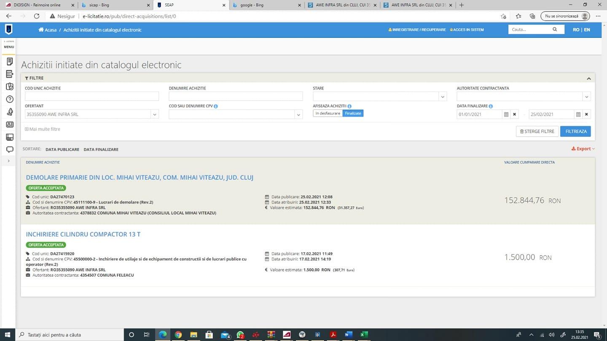The height and width of the screenshot is (341, 607).
Task: Open the chat bubble sidebar icon
Action: [x=10, y=149]
